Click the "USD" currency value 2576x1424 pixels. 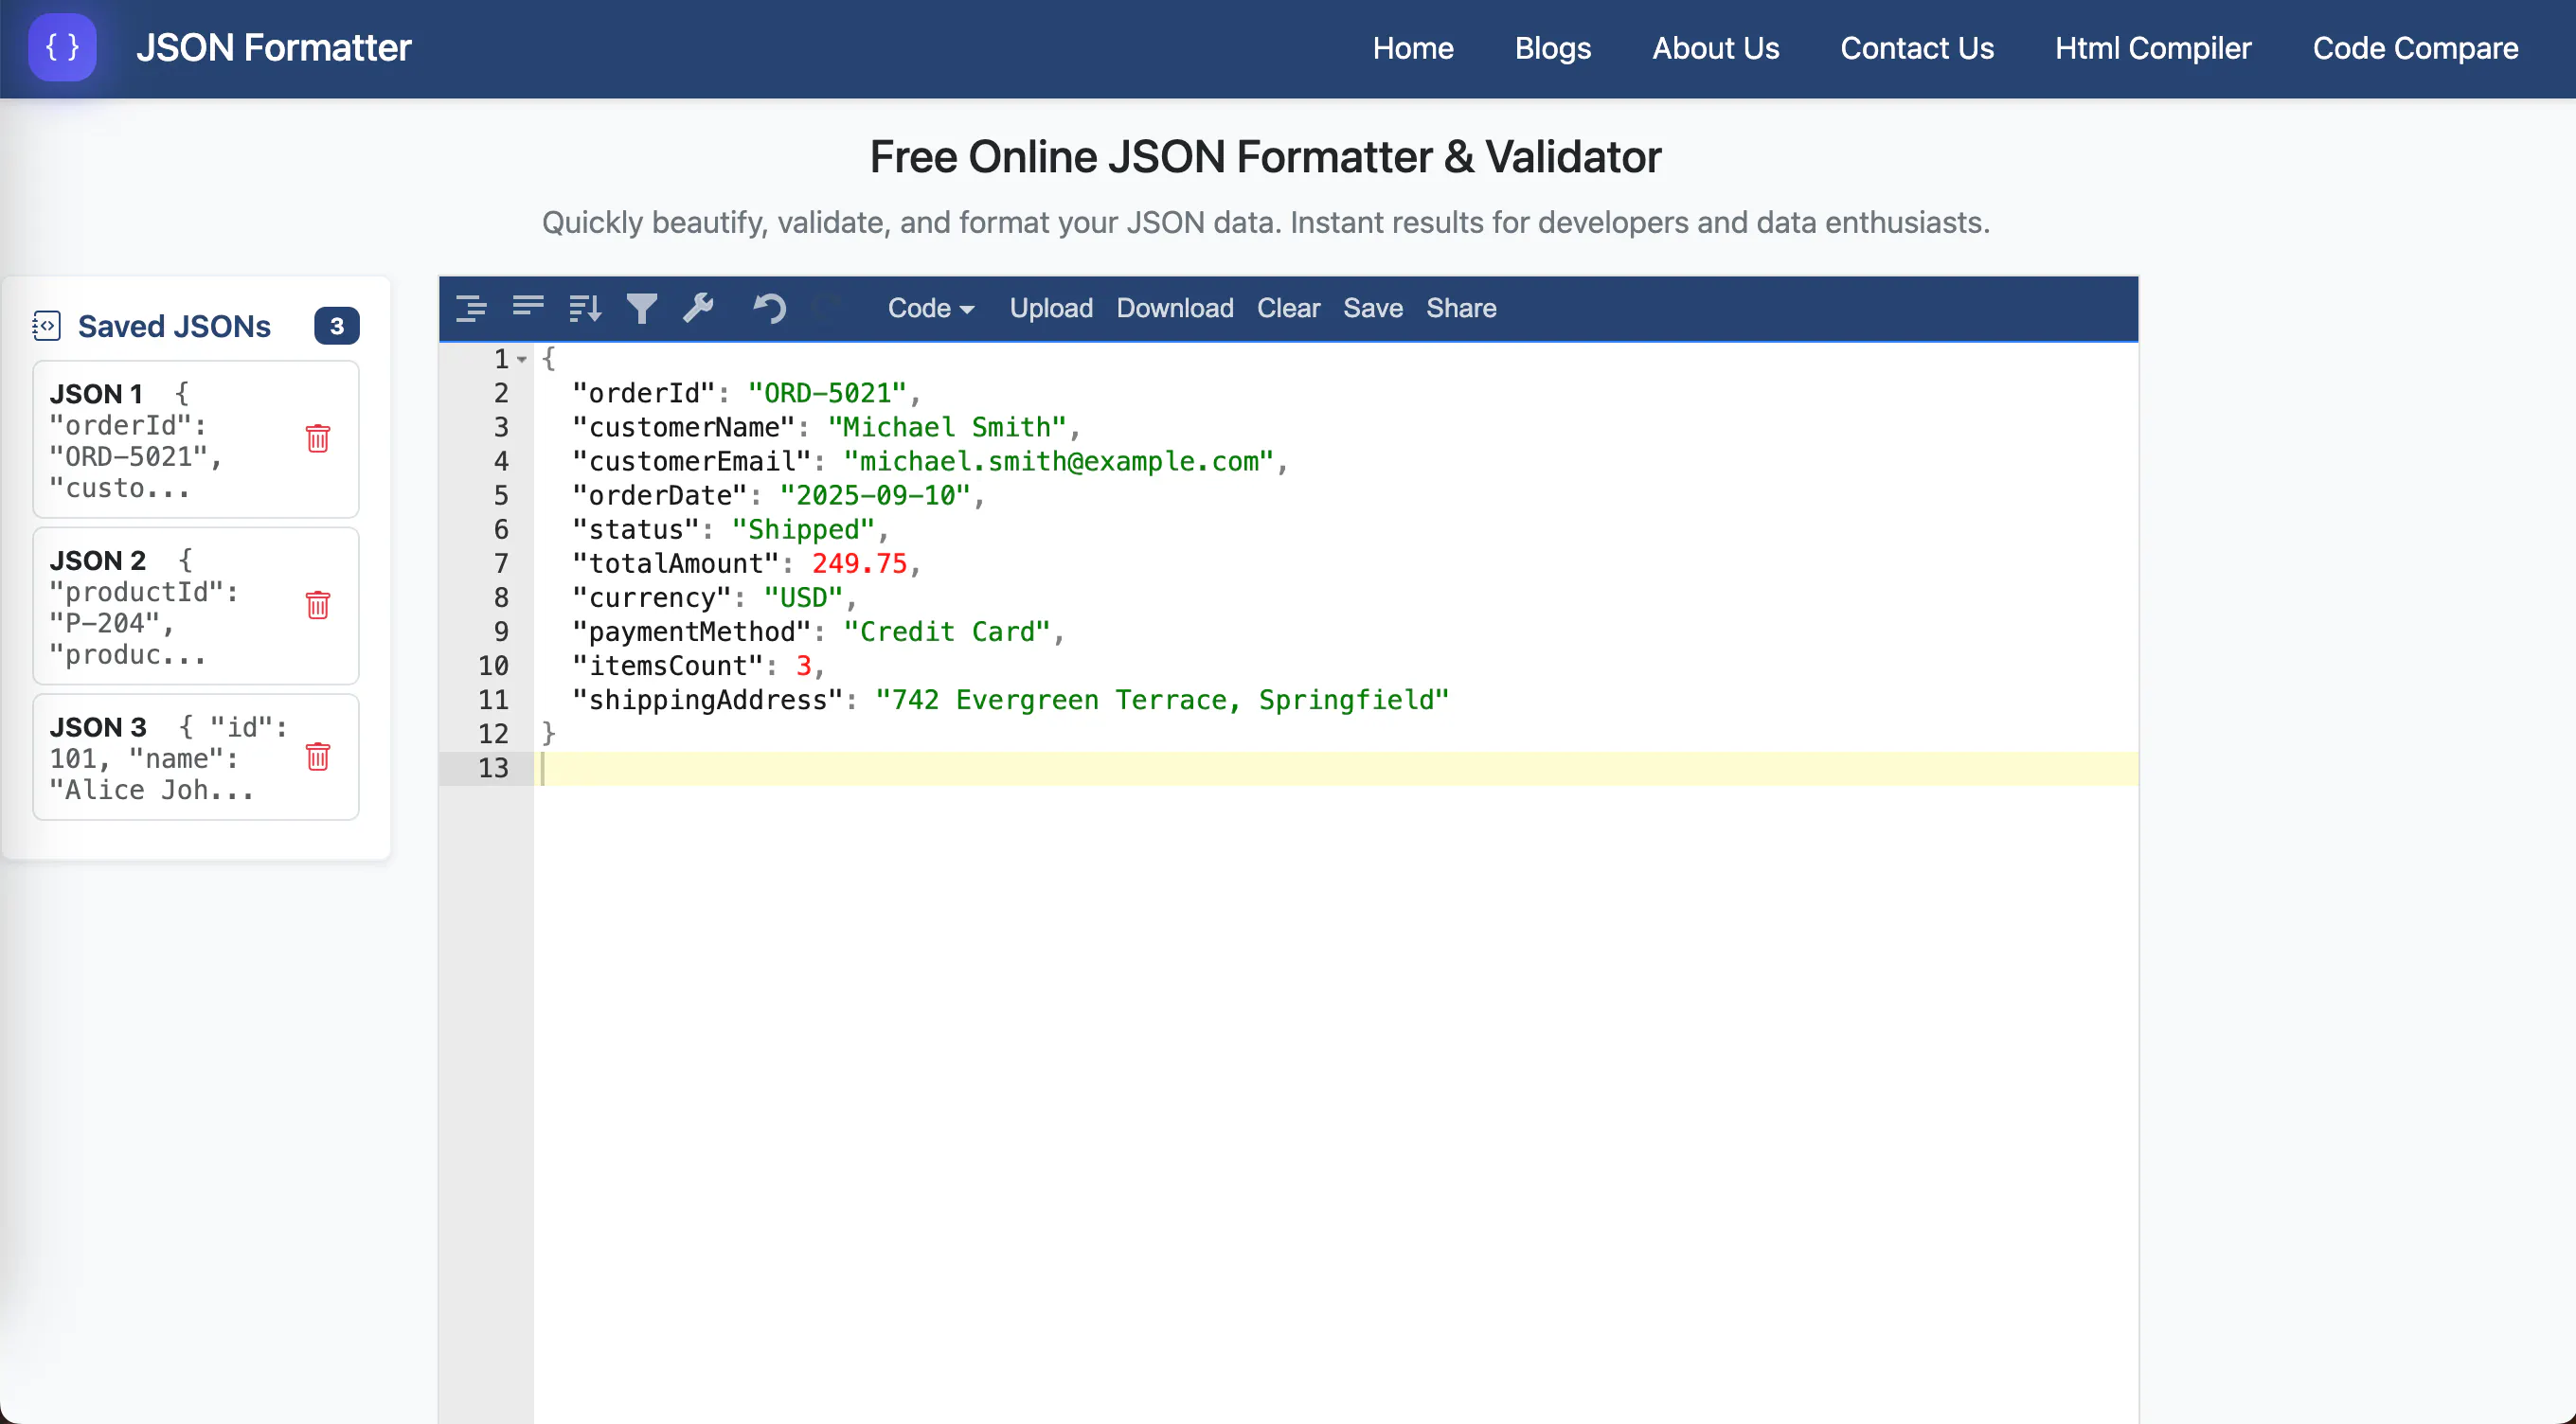click(802, 597)
